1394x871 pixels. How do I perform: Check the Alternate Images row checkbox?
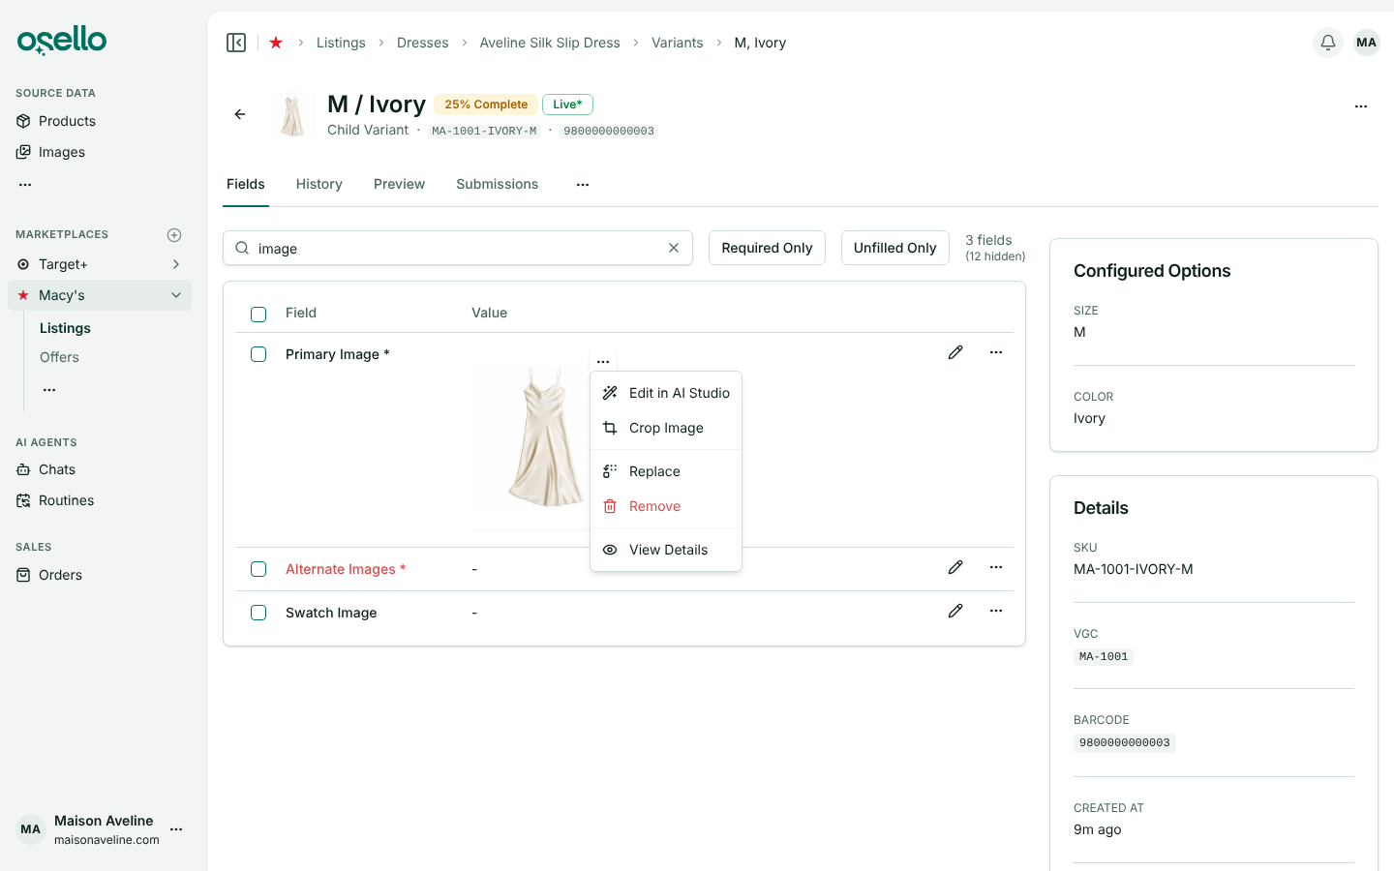[x=258, y=569]
